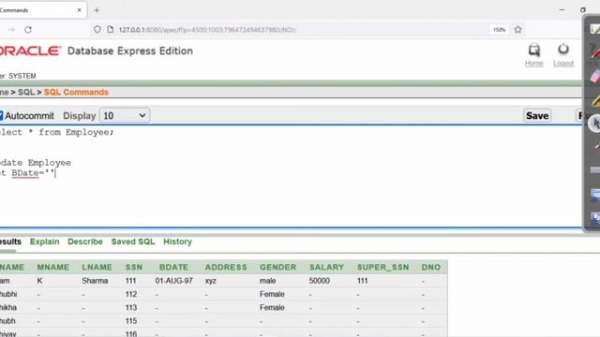Screen dimensions: 600x337
Task: Select the yellow highlighter annotation tool
Action: [x=595, y=101]
